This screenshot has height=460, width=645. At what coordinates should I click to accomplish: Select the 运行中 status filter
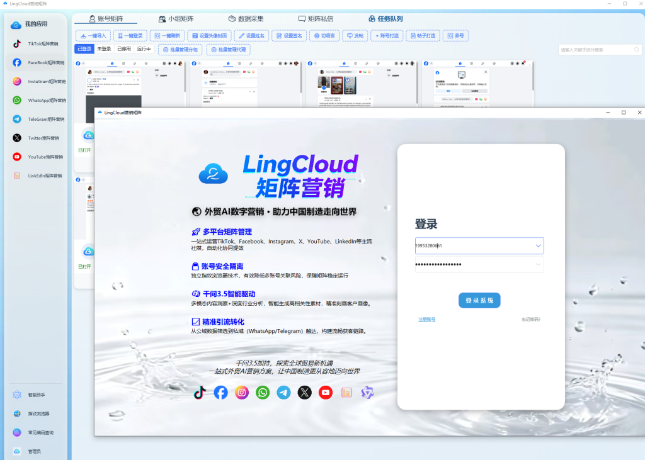click(144, 49)
